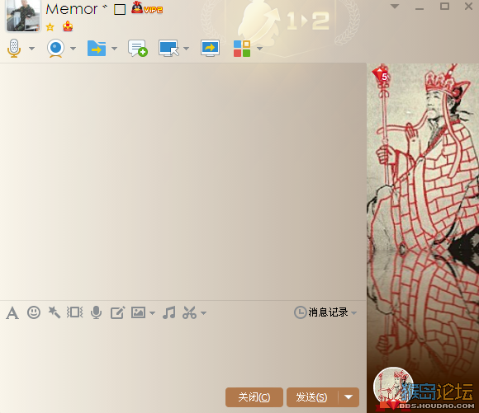Expand picture send options arrow
The image size is (479, 413).
pyautogui.click(x=152, y=313)
